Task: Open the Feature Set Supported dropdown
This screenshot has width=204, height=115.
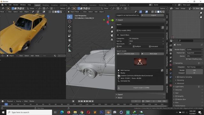Action: pos(194,53)
